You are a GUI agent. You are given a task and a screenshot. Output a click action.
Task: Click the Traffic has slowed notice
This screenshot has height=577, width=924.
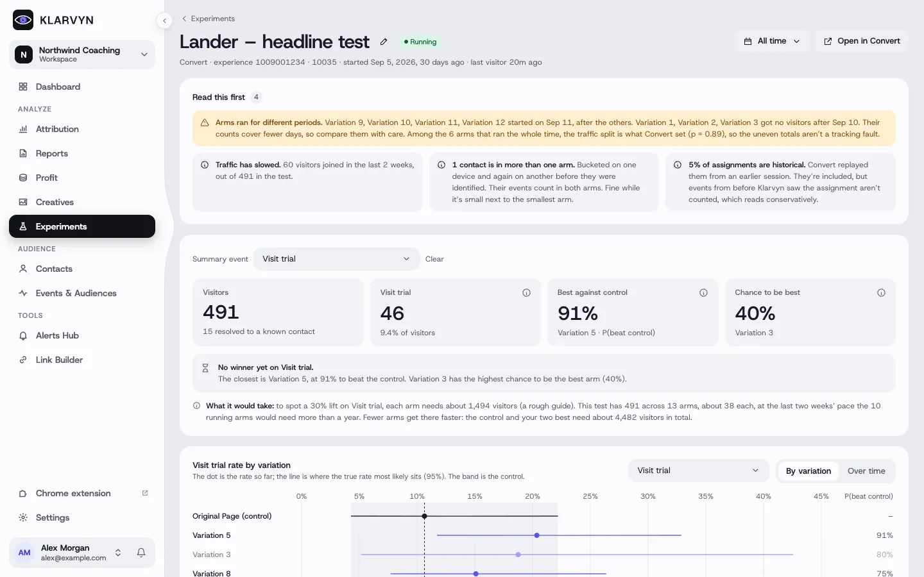tap(307, 182)
